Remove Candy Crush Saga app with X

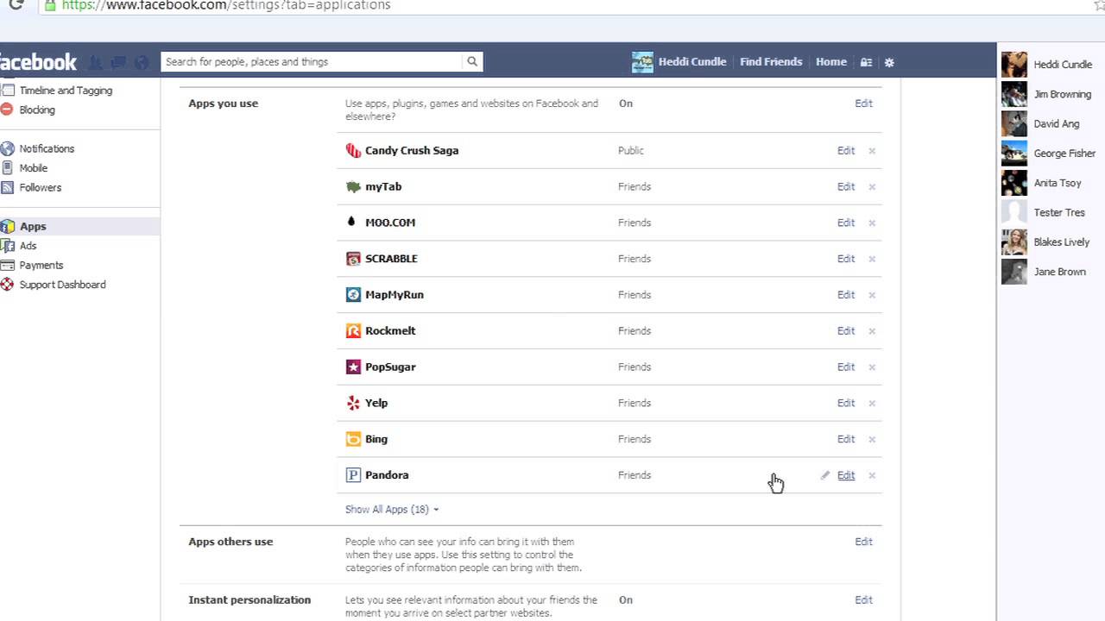point(872,151)
